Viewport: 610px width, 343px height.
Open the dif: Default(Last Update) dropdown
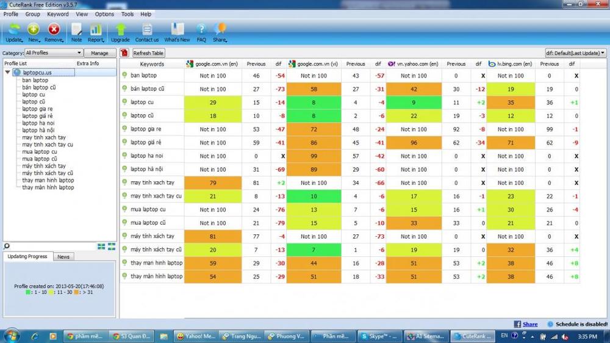pos(575,52)
